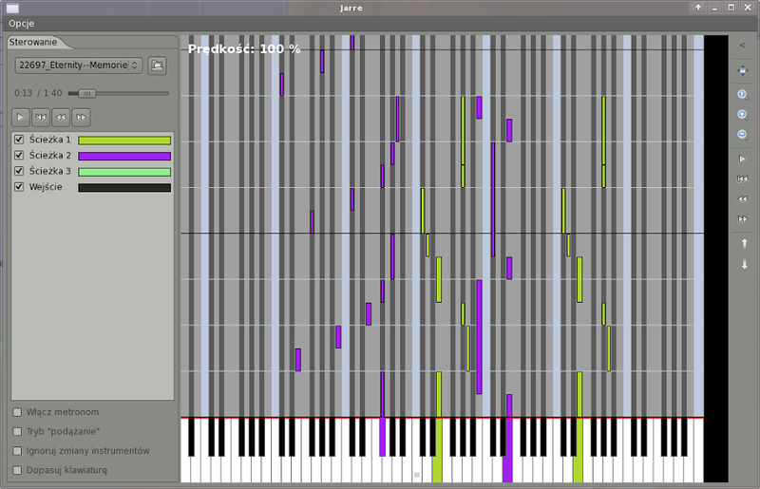Open the 22697_Eternity--Memorie song dropdown
The width and height of the screenshot is (760, 489).
point(79,66)
